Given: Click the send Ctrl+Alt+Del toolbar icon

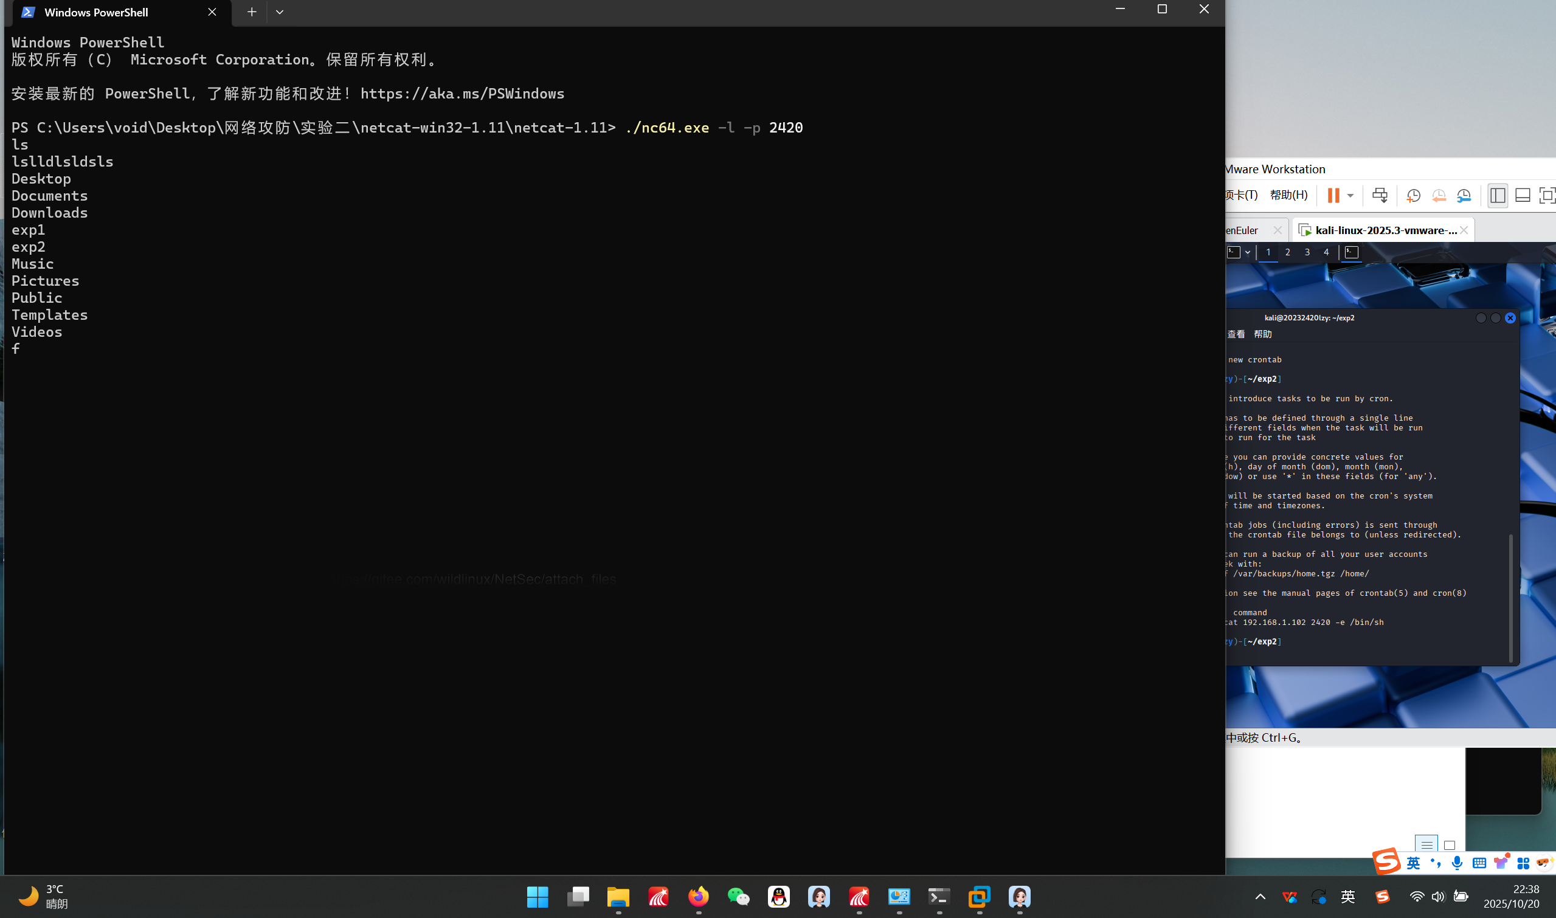Looking at the screenshot, I should [1380, 196].
